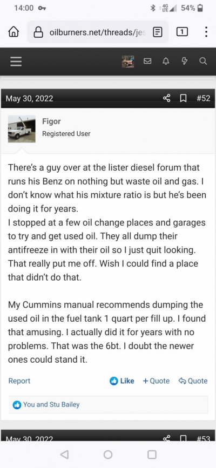The height and width of the screenshot is (468, 216).
Task: Open the forum search magnifier icon
Action: tap(203, 61)
